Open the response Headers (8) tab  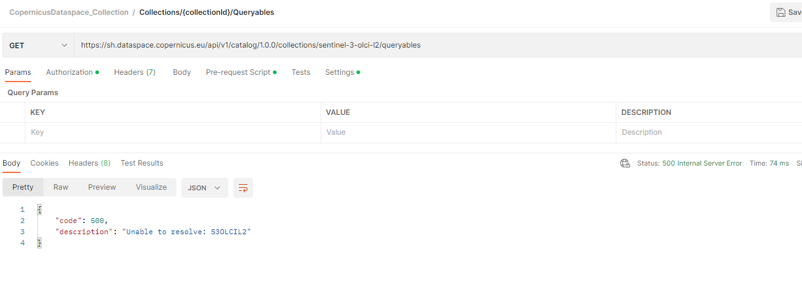89,163
